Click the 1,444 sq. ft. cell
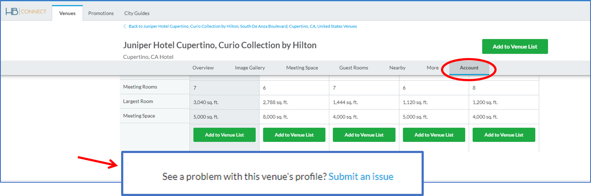Viewport: 591px width, 196px height. [x=364, y=102]
